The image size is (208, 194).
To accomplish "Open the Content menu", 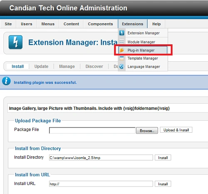I will [71, 24].
